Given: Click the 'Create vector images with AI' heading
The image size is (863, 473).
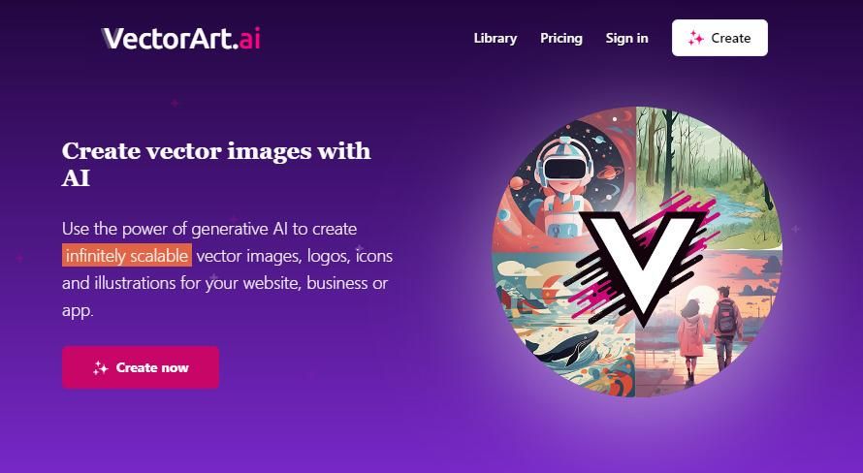Looking at the screenshot, I should click(x=215, y=165).
